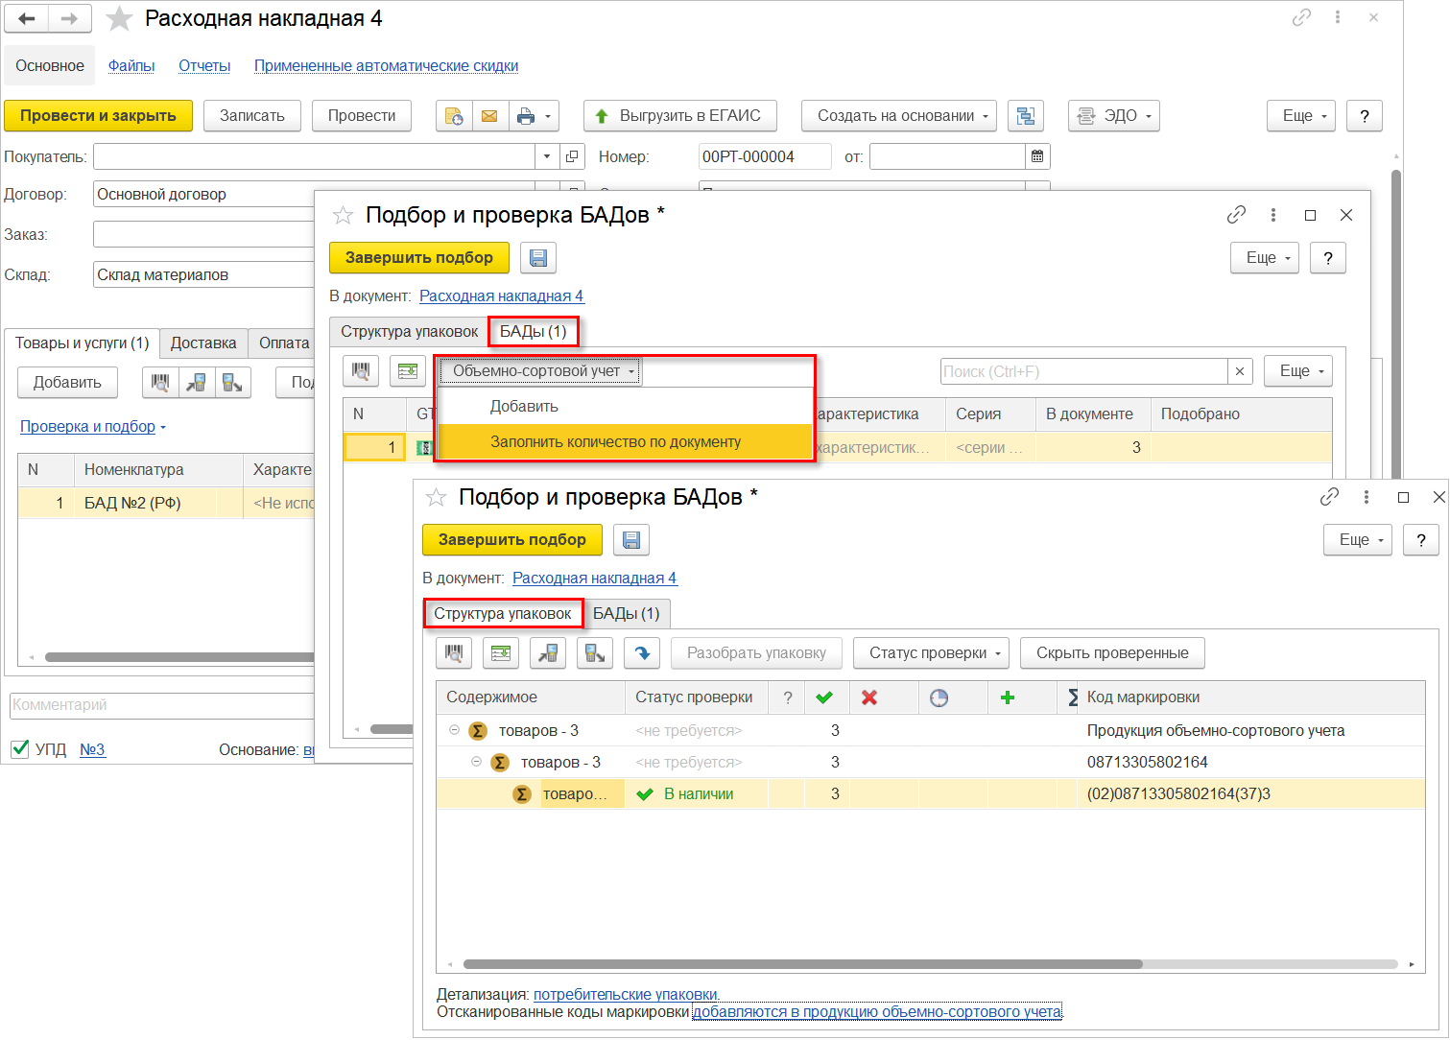Click into the Поиск (Ctrl+F) search field
Screen dimensions: 1450x1040
pos(1084,371)
